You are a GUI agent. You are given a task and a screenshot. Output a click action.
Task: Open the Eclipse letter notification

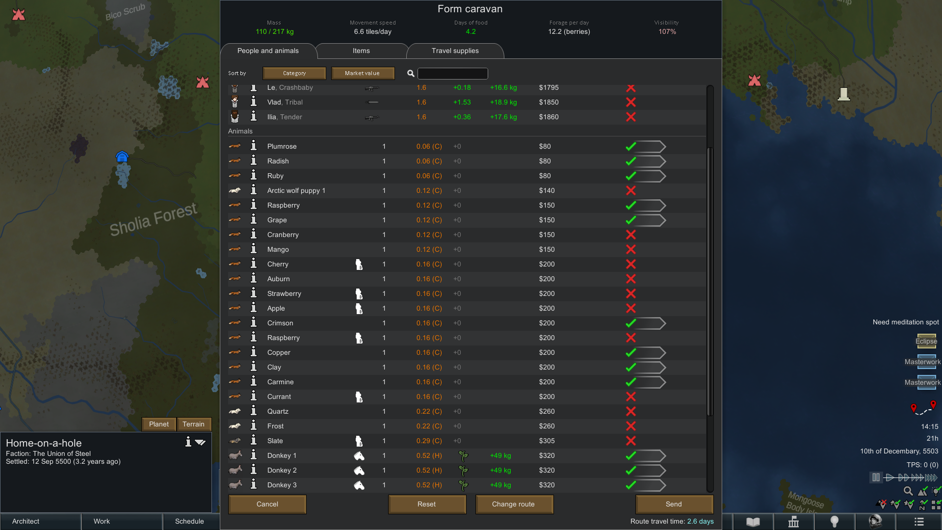926,341
